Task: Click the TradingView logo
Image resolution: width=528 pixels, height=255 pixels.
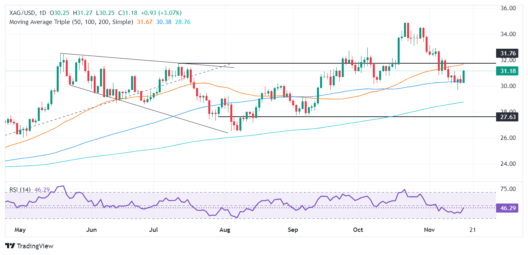Action: (x=30, y=246)
